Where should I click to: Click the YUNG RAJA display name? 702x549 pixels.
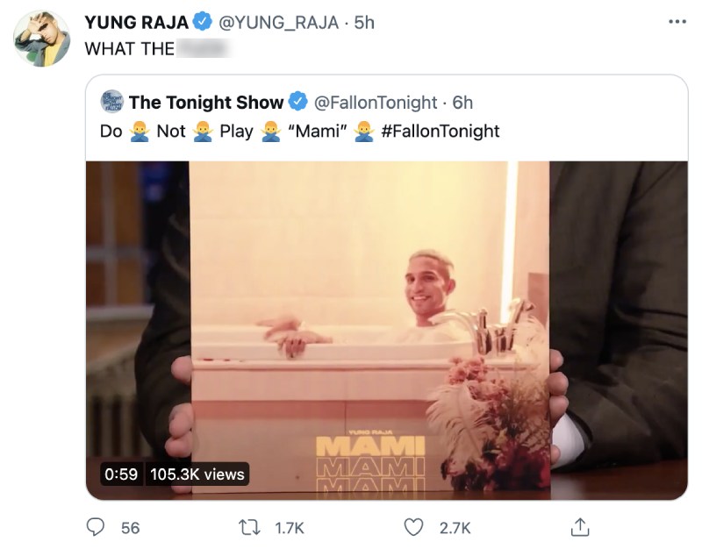[136, 23]
